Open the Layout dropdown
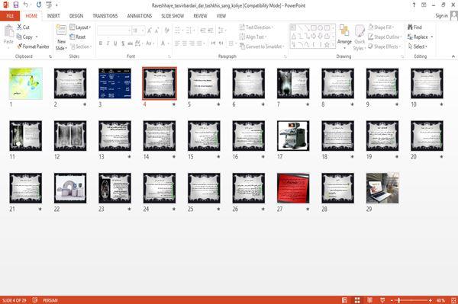 [80, 27]
